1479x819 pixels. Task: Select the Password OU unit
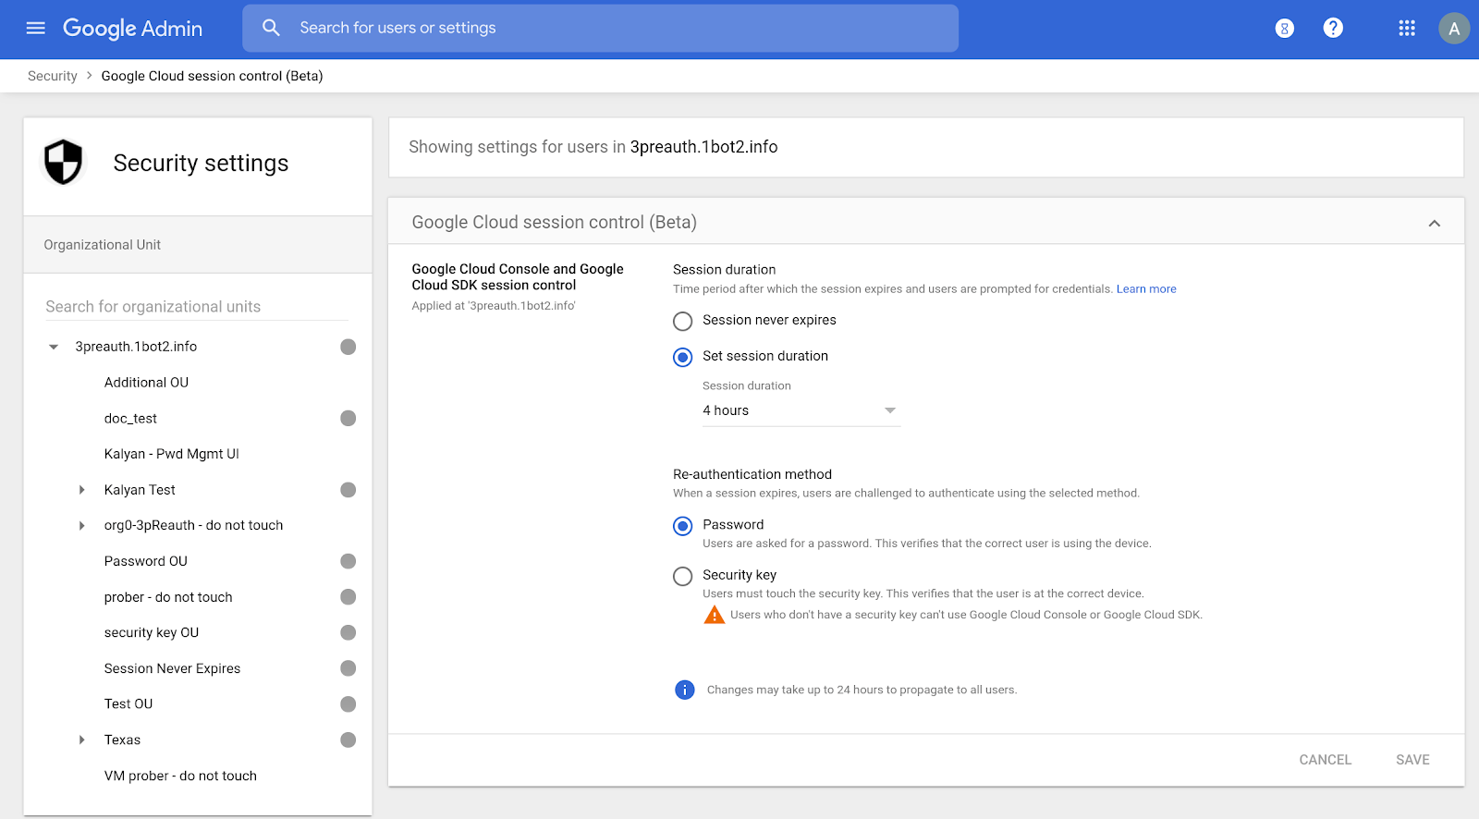tap(145, 561)
